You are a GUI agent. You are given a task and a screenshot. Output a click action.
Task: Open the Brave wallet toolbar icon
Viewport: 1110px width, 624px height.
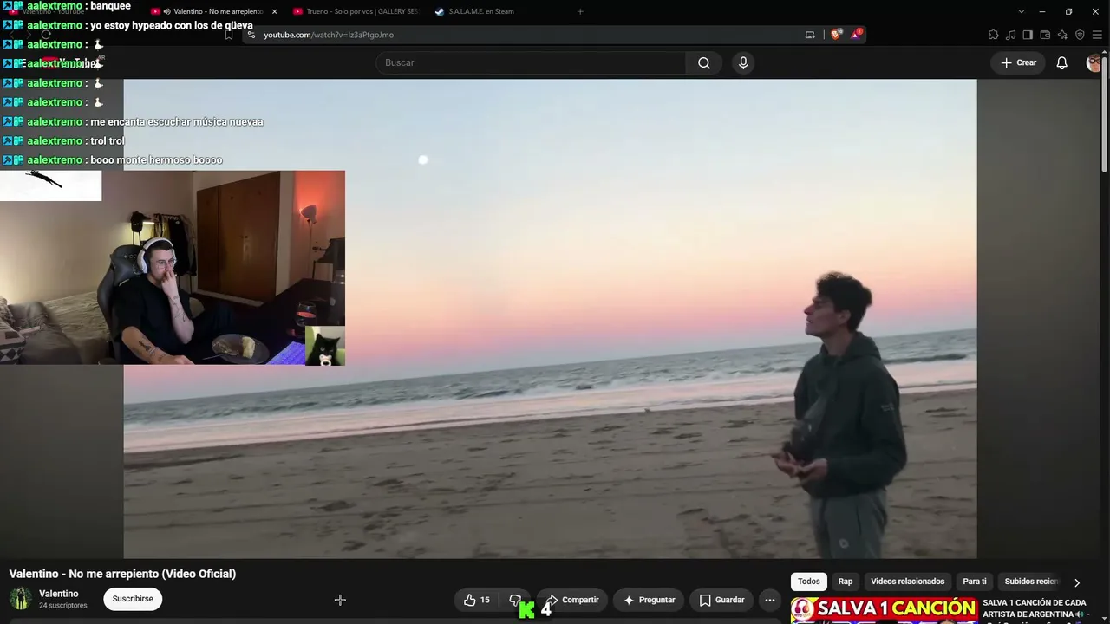pos(1045,35)
